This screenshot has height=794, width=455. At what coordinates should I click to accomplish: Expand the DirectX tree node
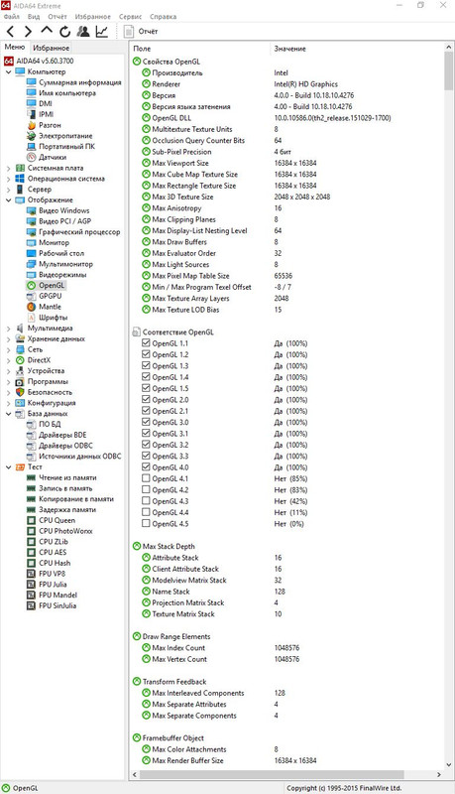[9, 360]
